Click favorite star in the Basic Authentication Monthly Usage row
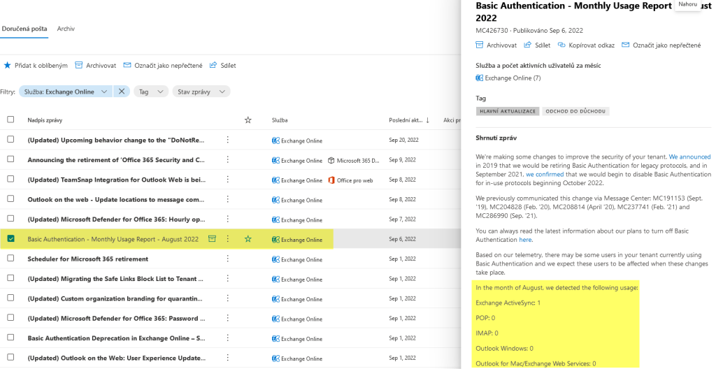 (248, 239)
